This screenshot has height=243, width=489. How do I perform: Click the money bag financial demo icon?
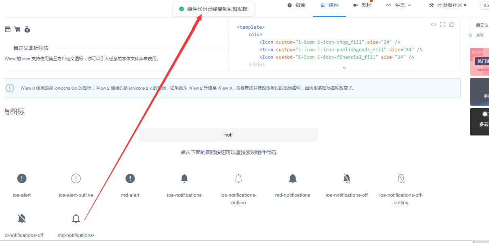27,29
